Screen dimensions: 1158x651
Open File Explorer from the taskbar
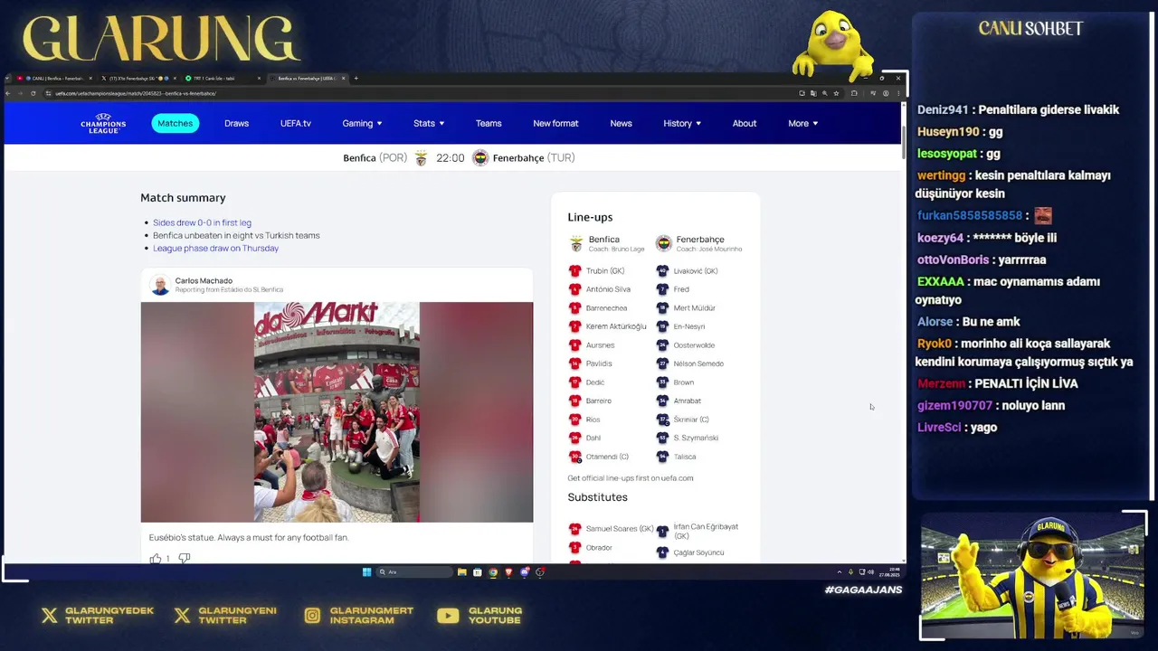click(x=462, y=572)
